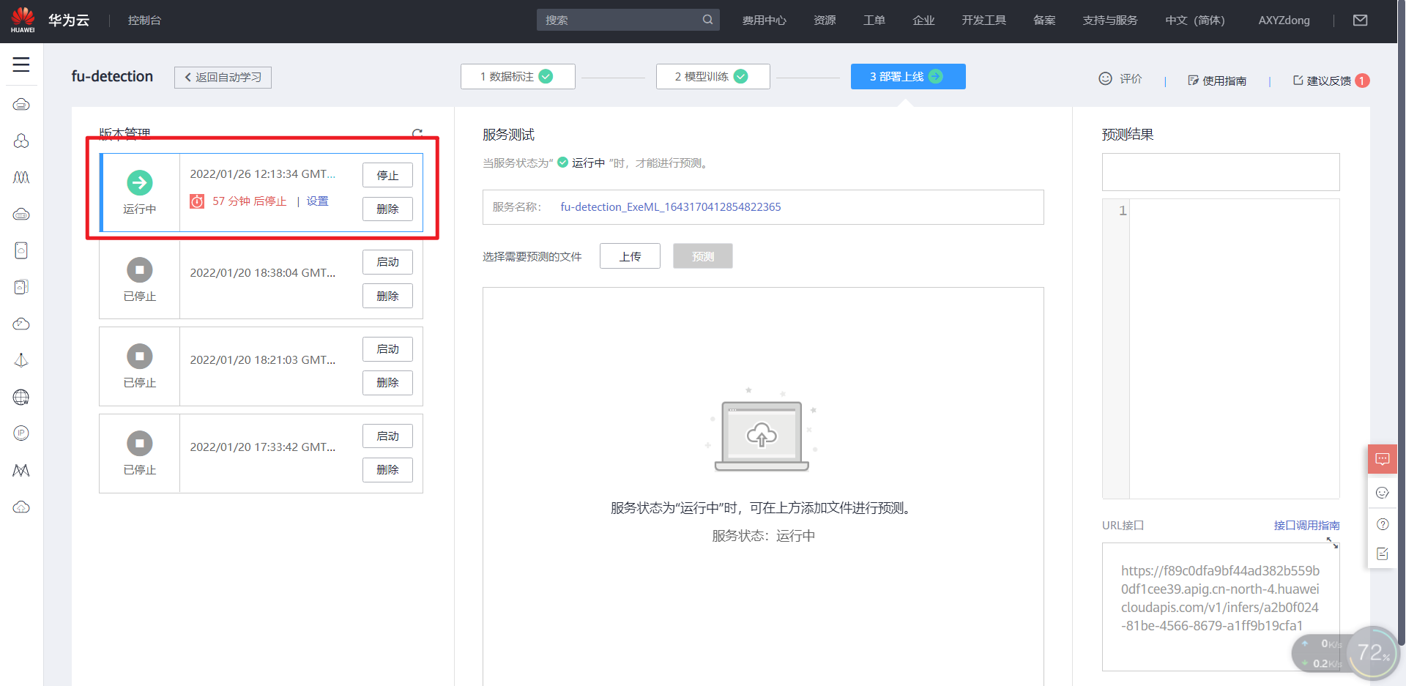The width and height of the screenshot is (1406, 686).
Task: Open the cloud-with-upload-arrow sidebar icon
Action: (21, 507)
